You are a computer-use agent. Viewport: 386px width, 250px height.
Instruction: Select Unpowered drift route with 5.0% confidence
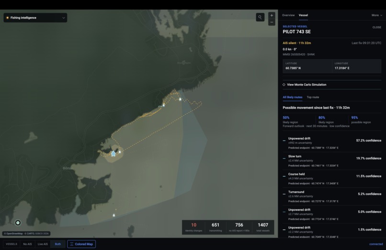point(332,214)
